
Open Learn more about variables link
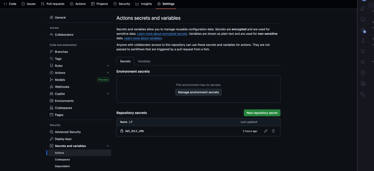point(143,38)
